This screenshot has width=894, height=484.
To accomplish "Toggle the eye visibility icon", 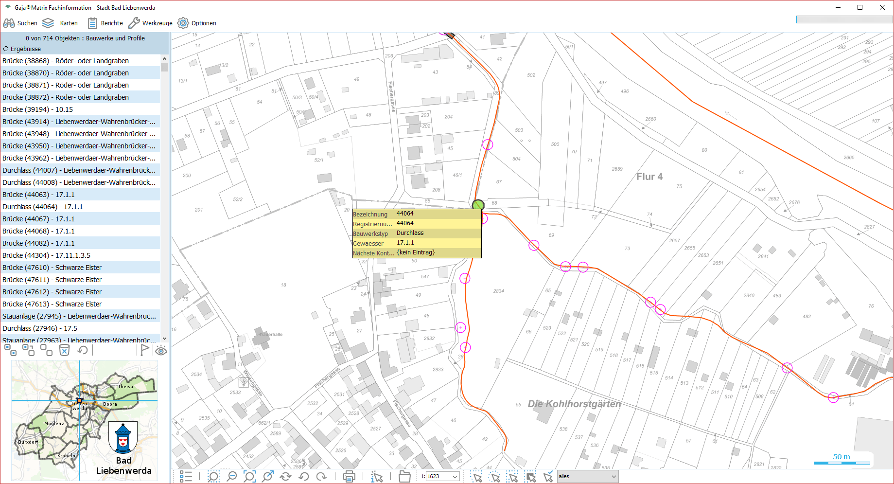I will [x=161, y=350].
